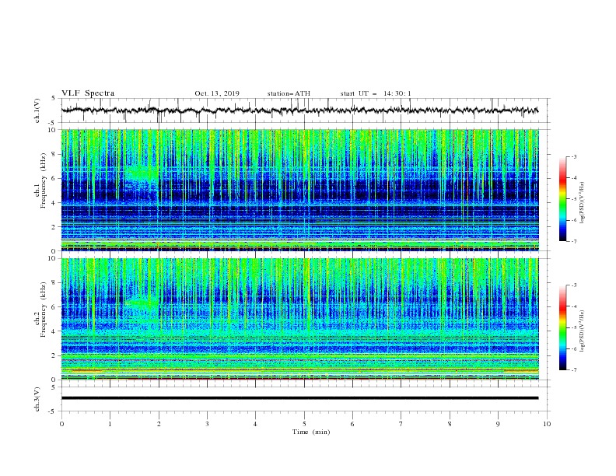Image resolution: width=616 pixels, height=476 pixels.
Task: Click time axis tick label "1"
Action: 110,424
